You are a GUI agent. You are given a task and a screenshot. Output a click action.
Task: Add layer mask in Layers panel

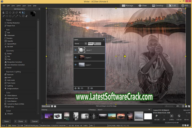point(82,88)
